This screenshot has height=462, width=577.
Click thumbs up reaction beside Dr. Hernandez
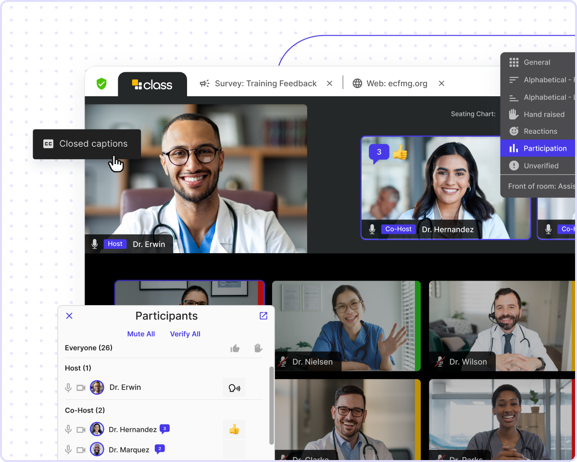234,429
